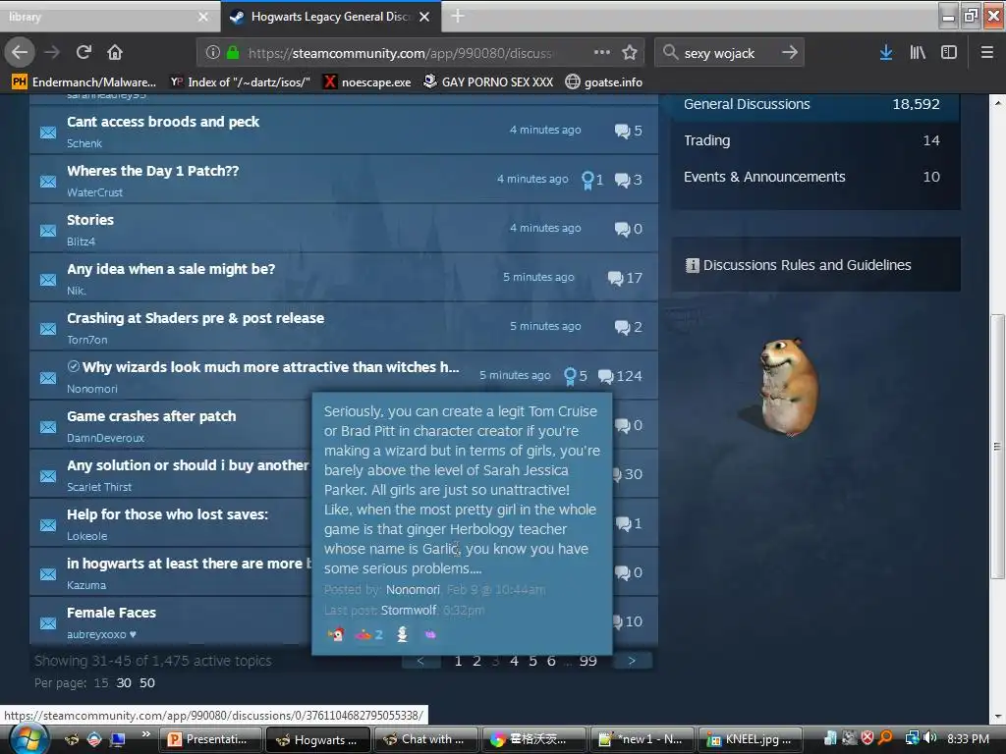
Task: Jump to page 1 of topics
Action: tap(458, 661)
